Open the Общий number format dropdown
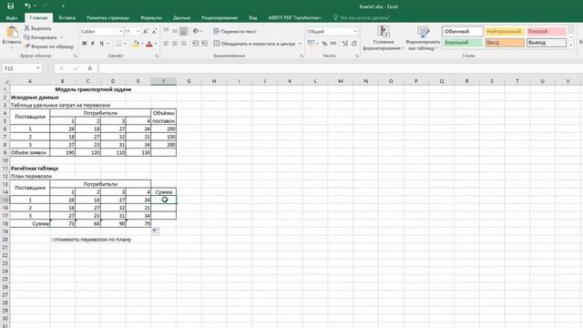This screenshot has width=583, height=328. tap(355, 32)
